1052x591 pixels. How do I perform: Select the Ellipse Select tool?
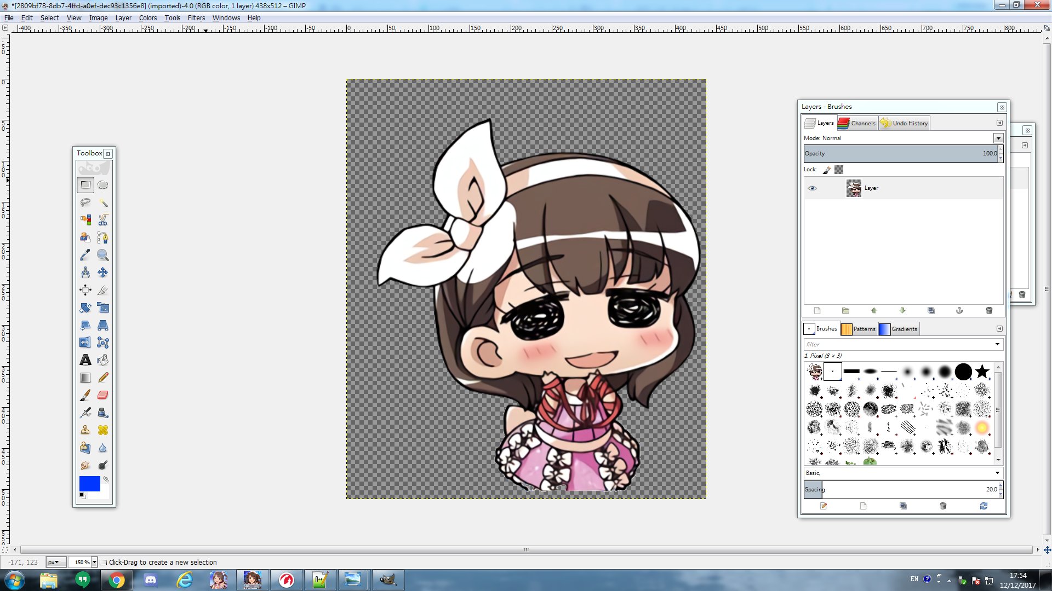pos(102,185)
